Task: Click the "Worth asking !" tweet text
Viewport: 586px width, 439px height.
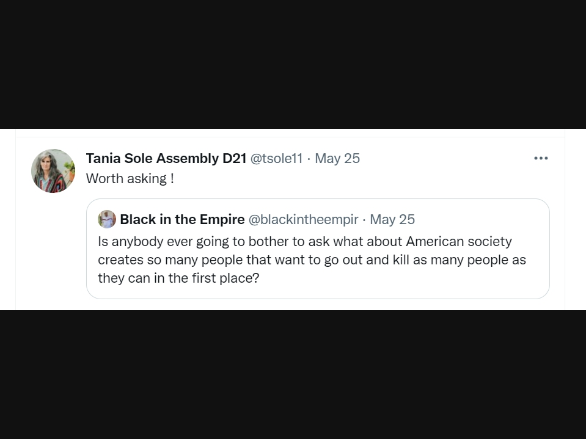Action: click(130, 178)
